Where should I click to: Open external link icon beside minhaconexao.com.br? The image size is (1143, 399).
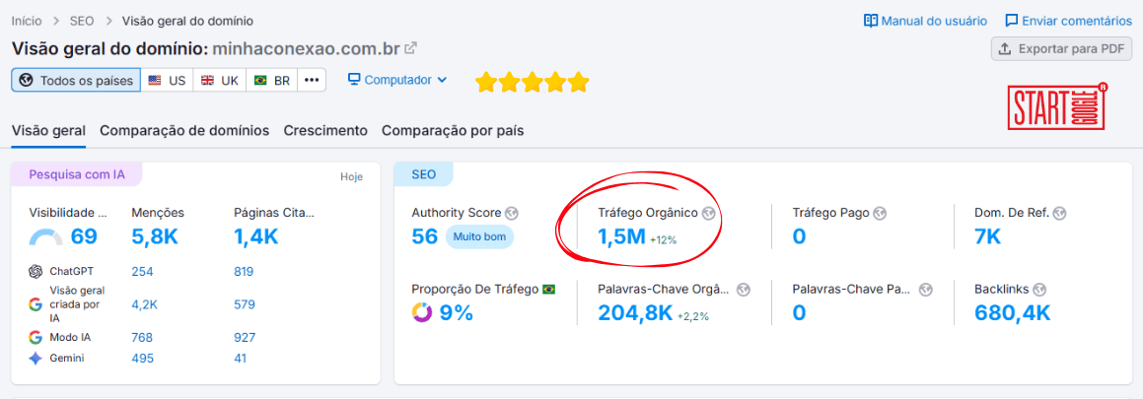[x=411, y=48]
